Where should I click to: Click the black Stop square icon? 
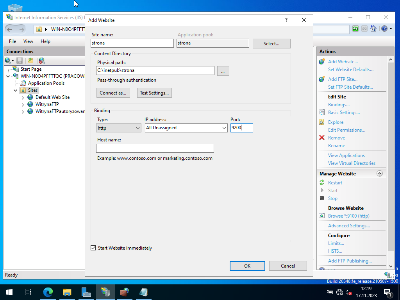click(x=322, y=198)
